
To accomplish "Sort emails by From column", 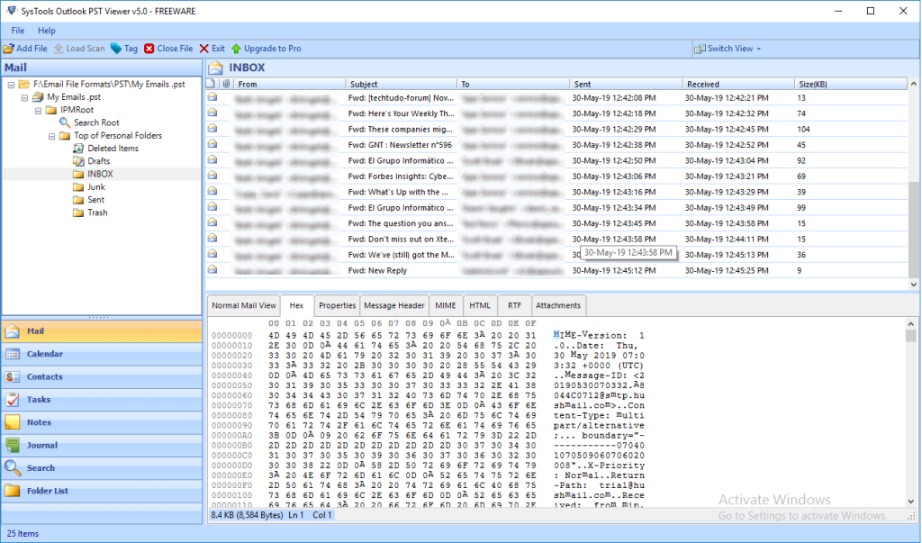I will 289,84.
